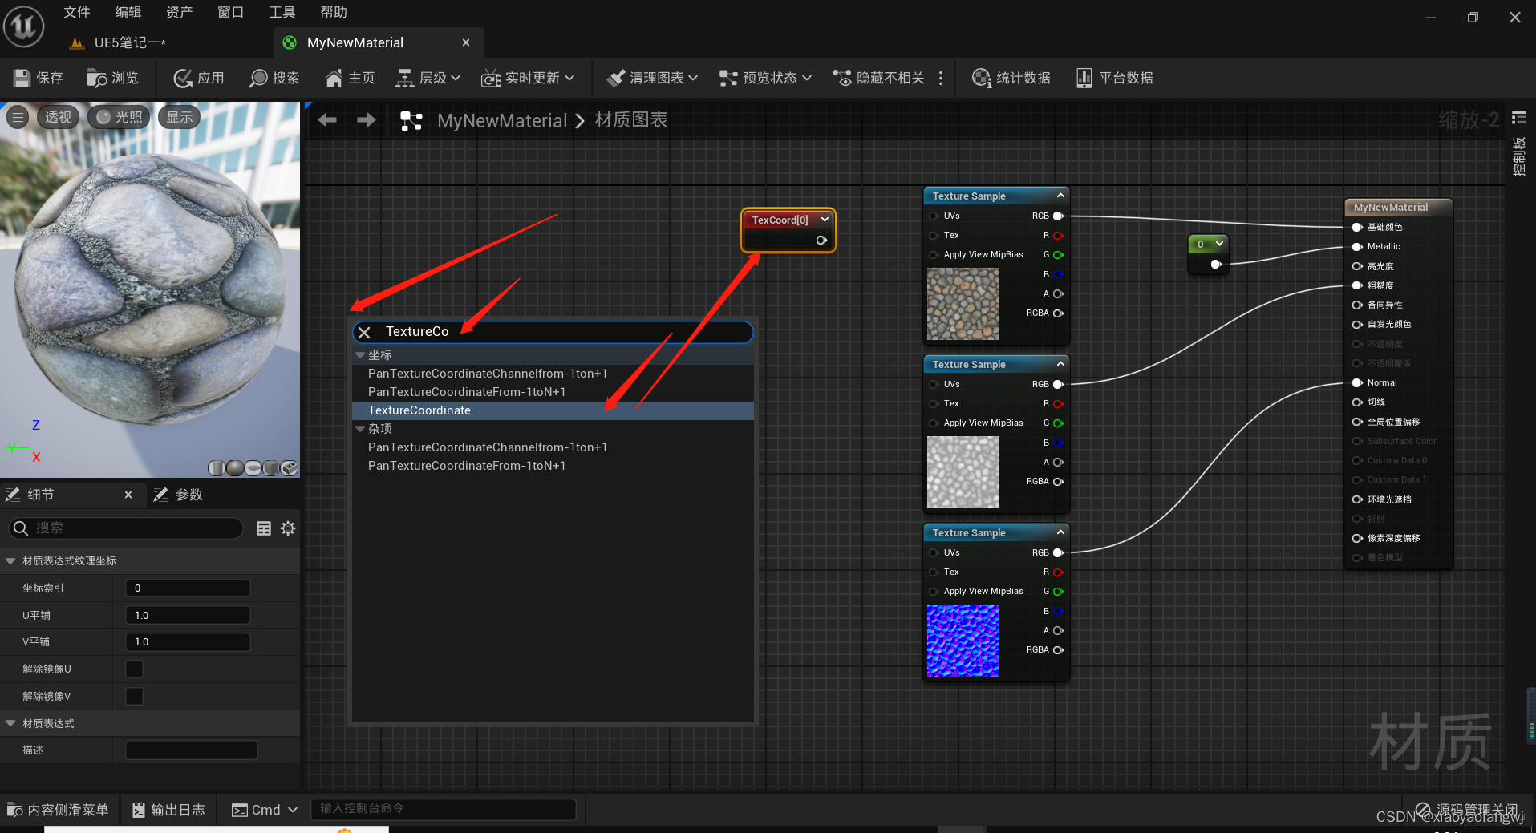Click the V平铺 value field
The width and height of the screenshot is (1536, 833).
[x=188, y=641]
